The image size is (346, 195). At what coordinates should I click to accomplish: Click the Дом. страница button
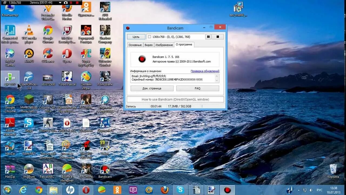152,88
